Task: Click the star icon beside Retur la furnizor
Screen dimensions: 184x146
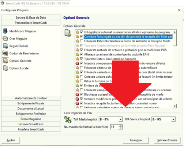Action: [x=78, y=81]
